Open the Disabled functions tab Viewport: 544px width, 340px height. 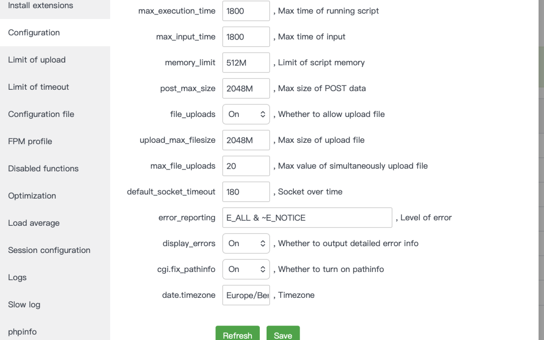[x=44, y=169]
